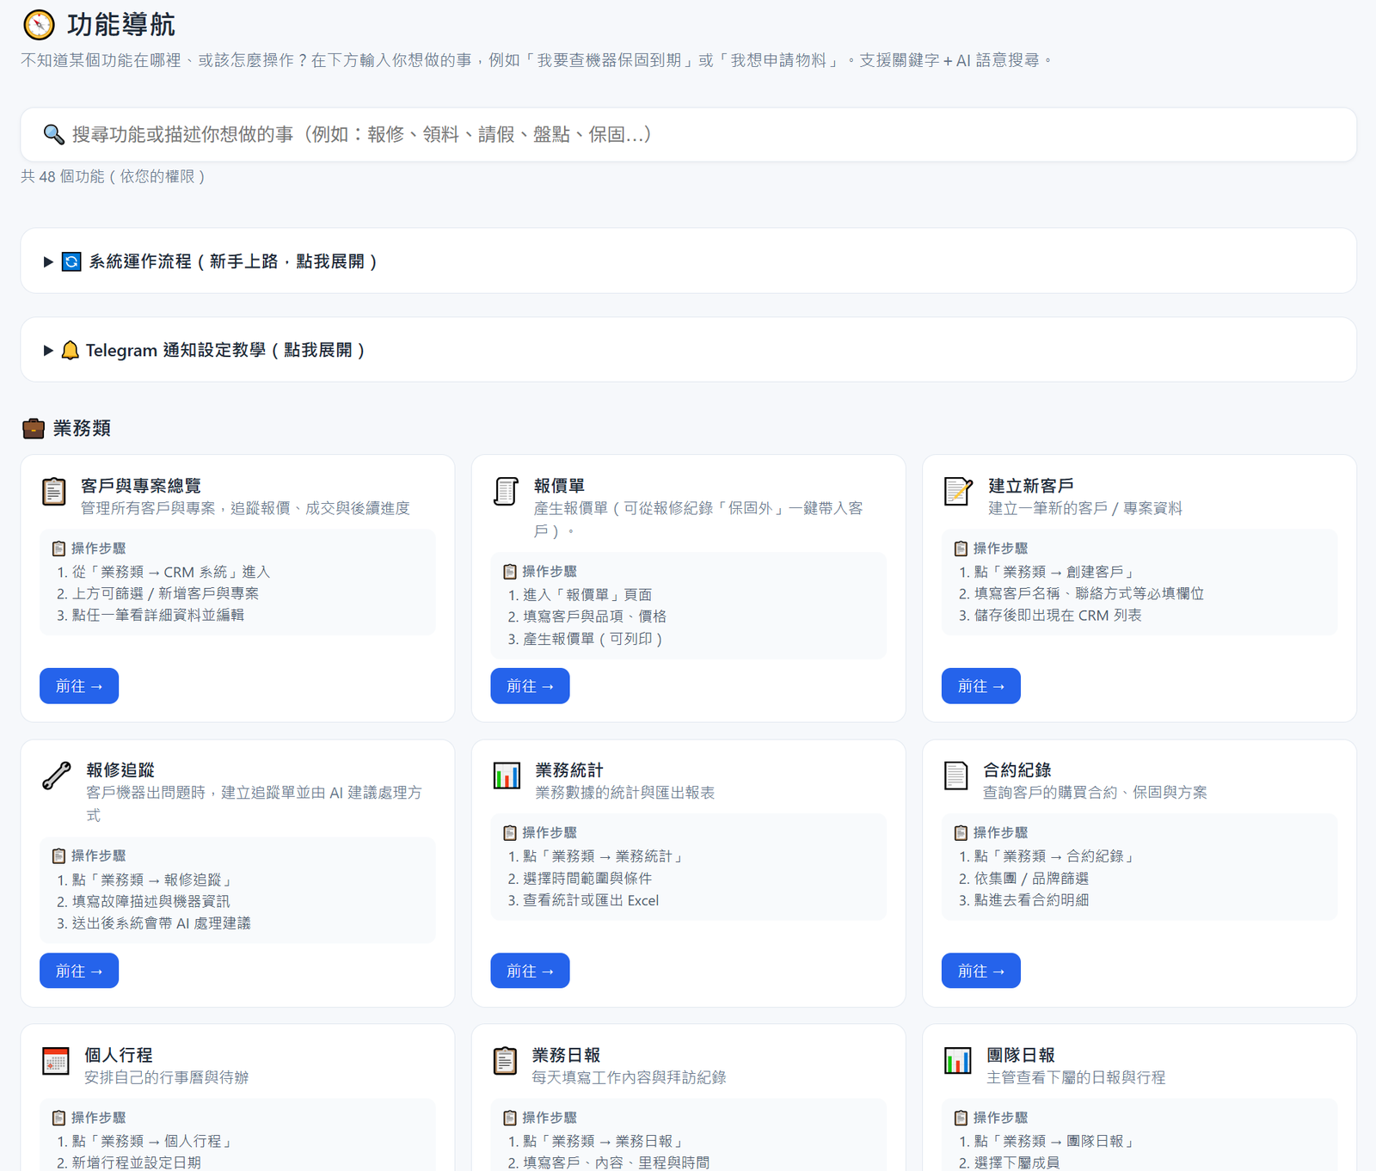Click 前往 button in 報修追蹤 card
The height and width of the screenshot is (1171, 1376).
(79, 971)
